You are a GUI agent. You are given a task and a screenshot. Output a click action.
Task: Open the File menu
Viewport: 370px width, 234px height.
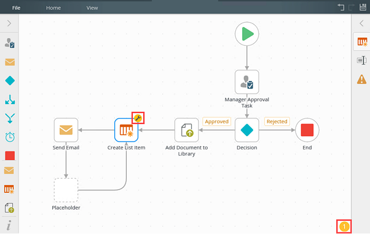tap(16, 8)
